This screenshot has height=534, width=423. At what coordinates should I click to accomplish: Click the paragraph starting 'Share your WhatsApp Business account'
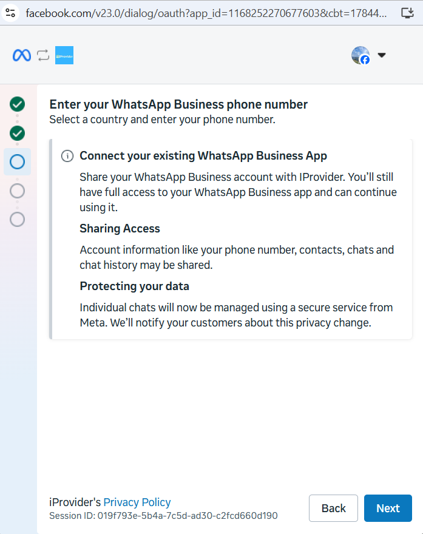pyautogui.click(x=238, y=192)
